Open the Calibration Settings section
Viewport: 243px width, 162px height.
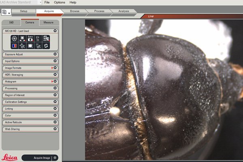coord(30,102)
